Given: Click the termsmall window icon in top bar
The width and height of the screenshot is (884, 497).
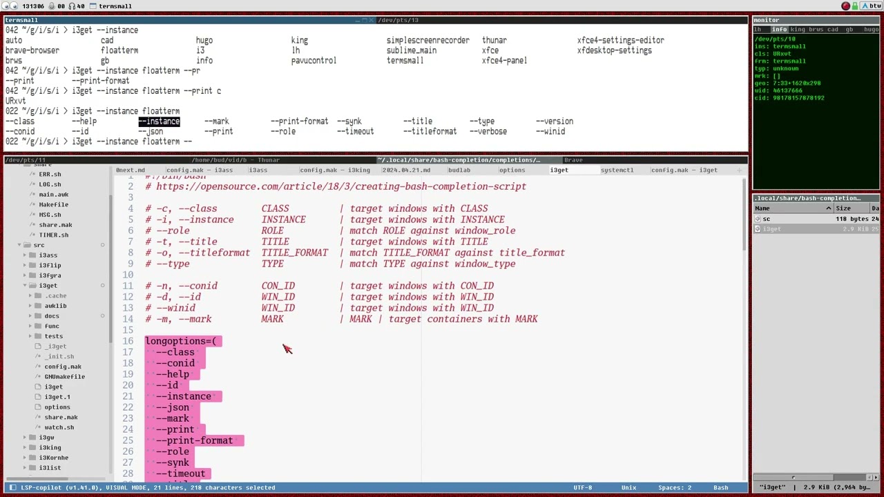Looking at the screenshot, I should coord(94,6).
